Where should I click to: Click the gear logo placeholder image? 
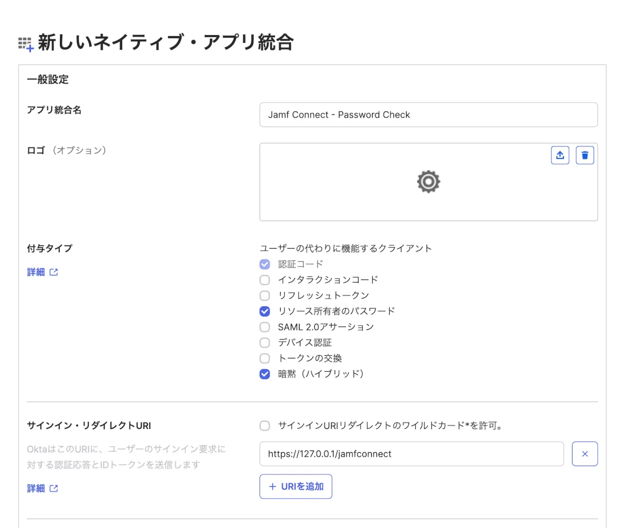pyautogui.click(x=428, y=182)
